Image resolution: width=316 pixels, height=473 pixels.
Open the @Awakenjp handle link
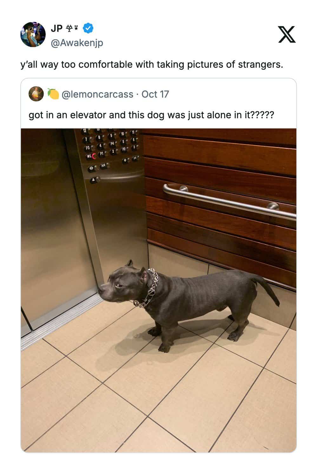point(77,43)
